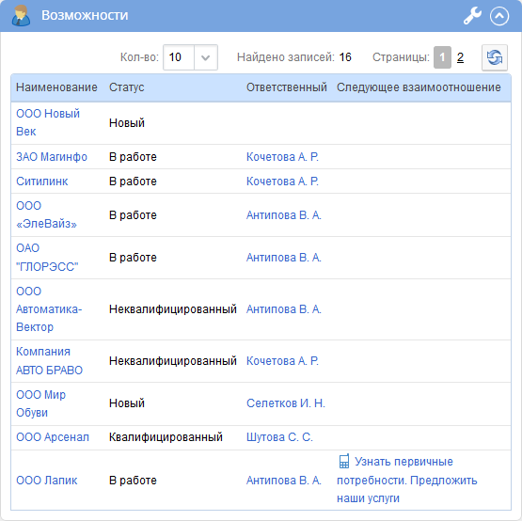Viewport: 522px width, 521px height.
Task: Expand the Кол-во dropdown arrow
Action: (206, 57)
